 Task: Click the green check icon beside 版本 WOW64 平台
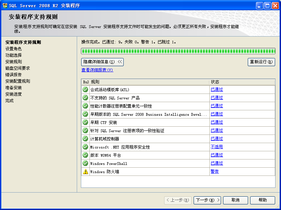(85, 155)
